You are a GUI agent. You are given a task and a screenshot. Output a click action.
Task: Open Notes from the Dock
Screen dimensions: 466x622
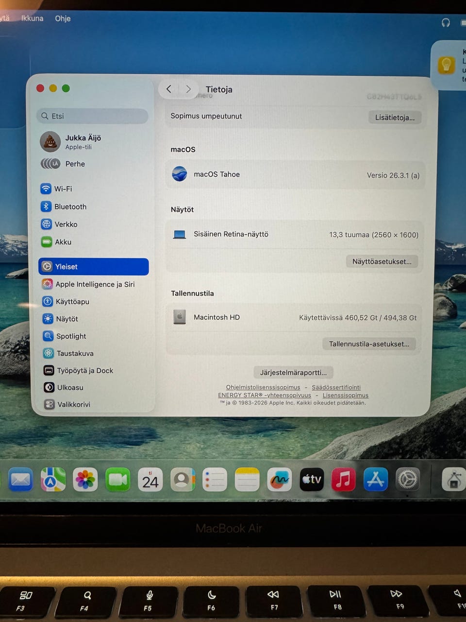[247, 480]
